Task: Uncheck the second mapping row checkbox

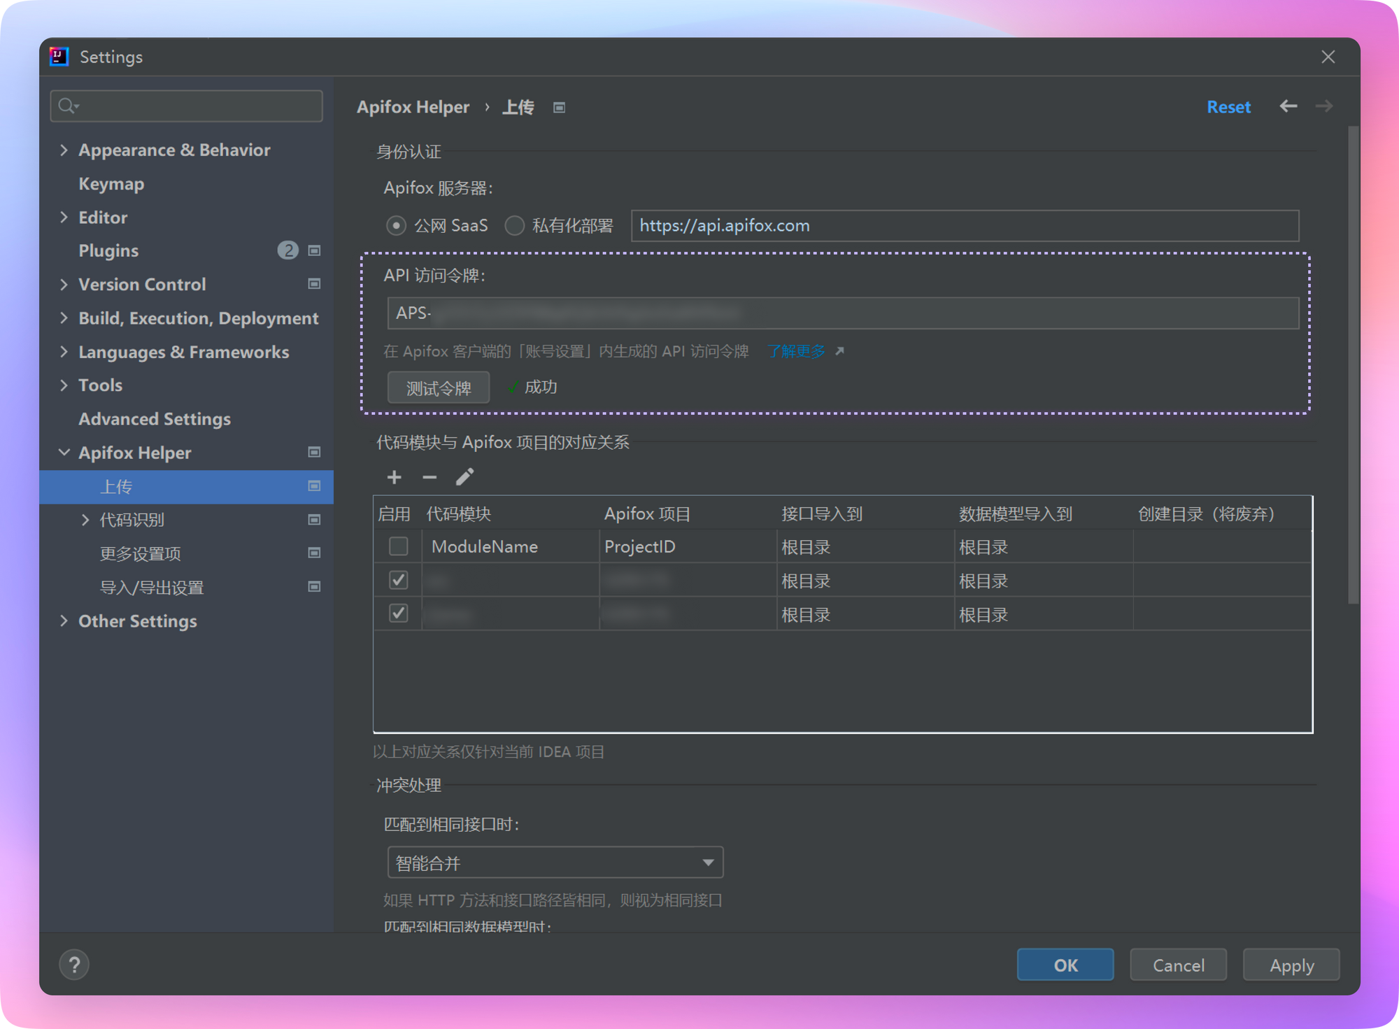Action: point(399,580)
